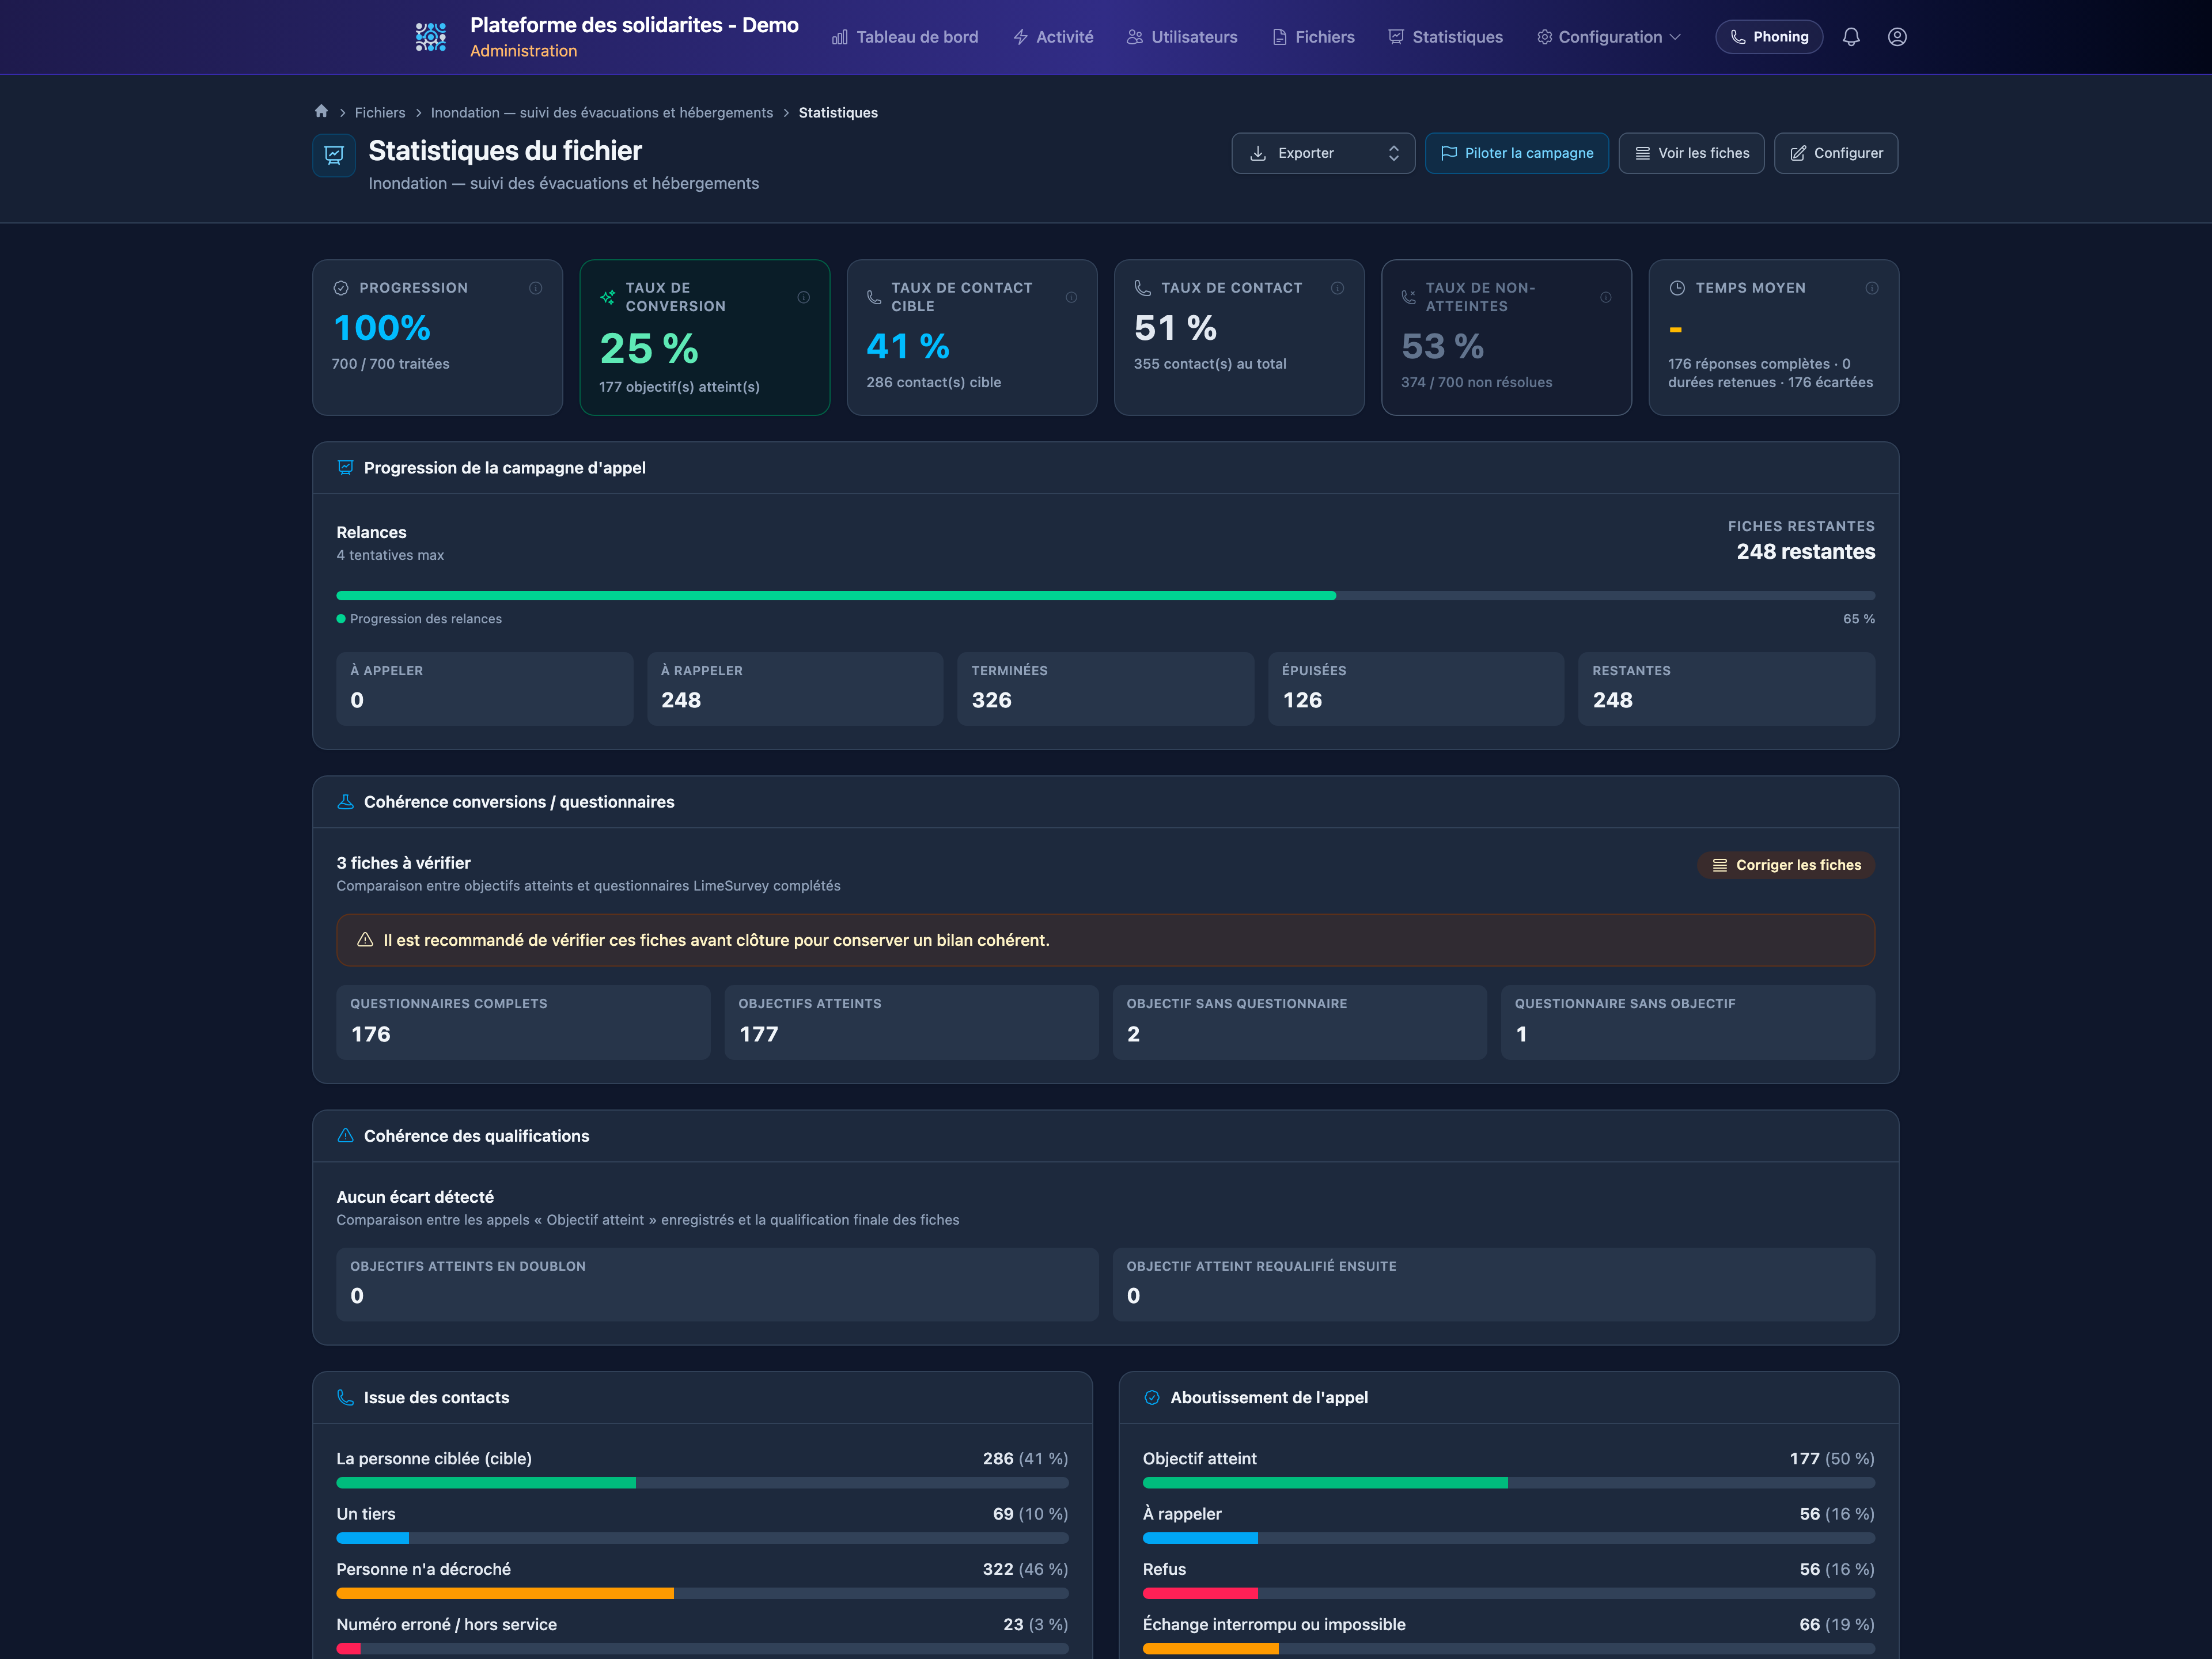The width and height of the screenshot is (2212, 1659).
Task: Open the Utilisateurs nav item
Action: tap(1182, 37)
